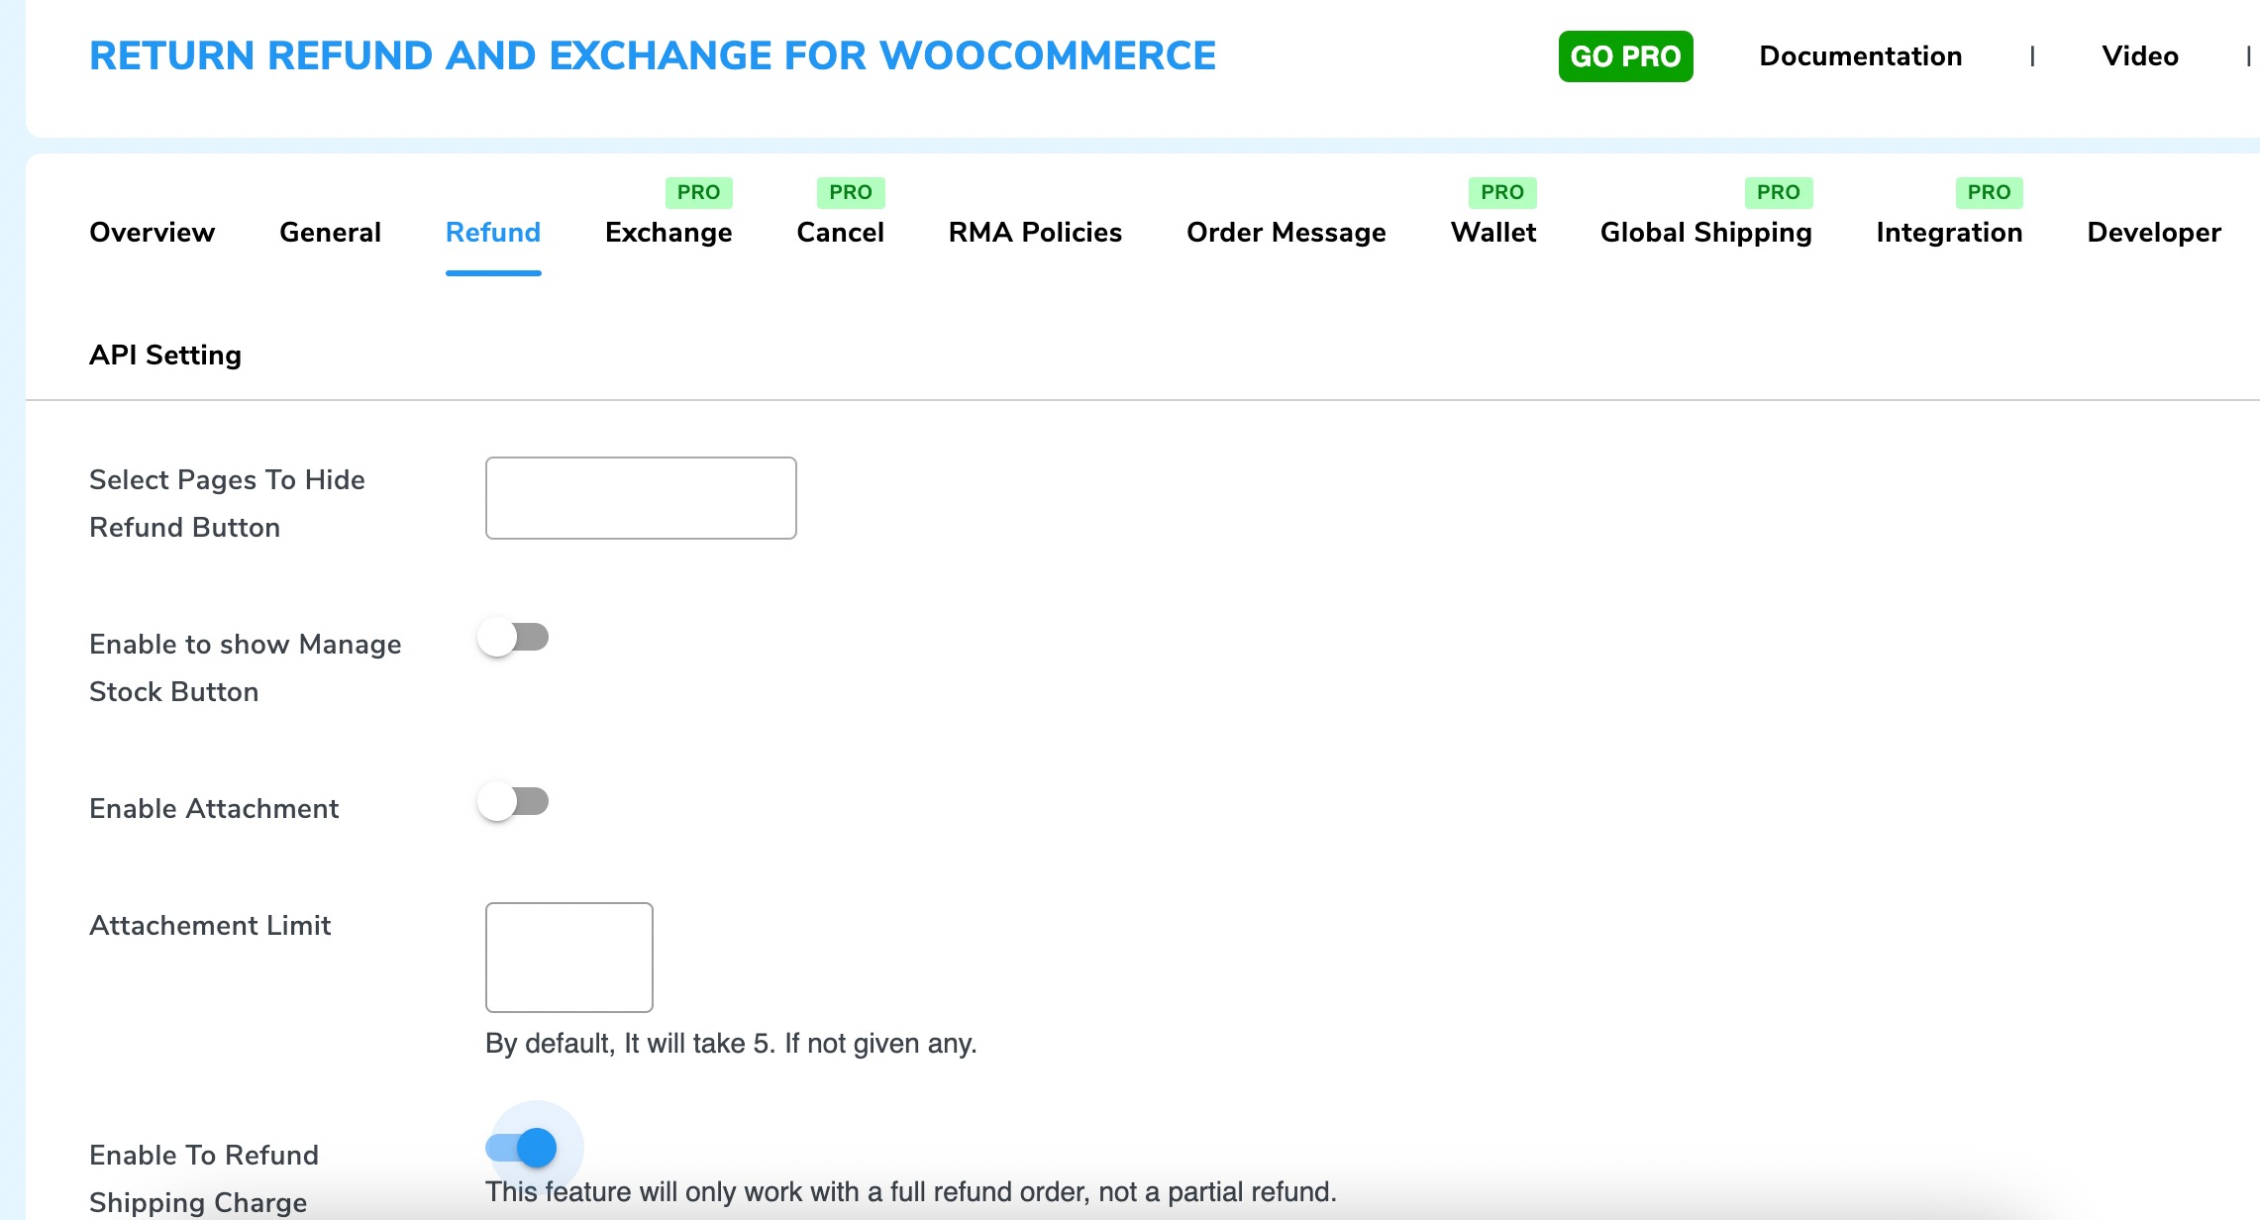Click the GO PRO button
Viewport: 2260px width, 1220px height.
click(x=1625, y=56)
